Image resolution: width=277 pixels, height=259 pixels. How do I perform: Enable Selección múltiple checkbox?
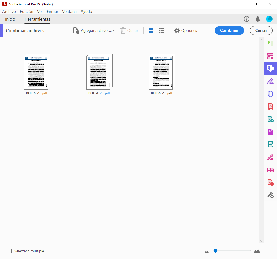9,251
